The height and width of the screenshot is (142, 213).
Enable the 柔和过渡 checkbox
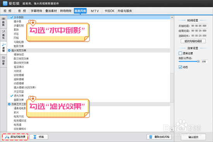click(180, 53)
